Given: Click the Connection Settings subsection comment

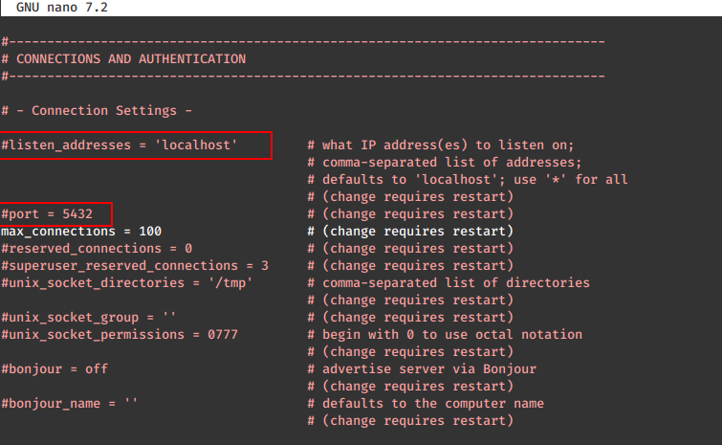Looking at the screenshot, I should (x=97, y=111).
